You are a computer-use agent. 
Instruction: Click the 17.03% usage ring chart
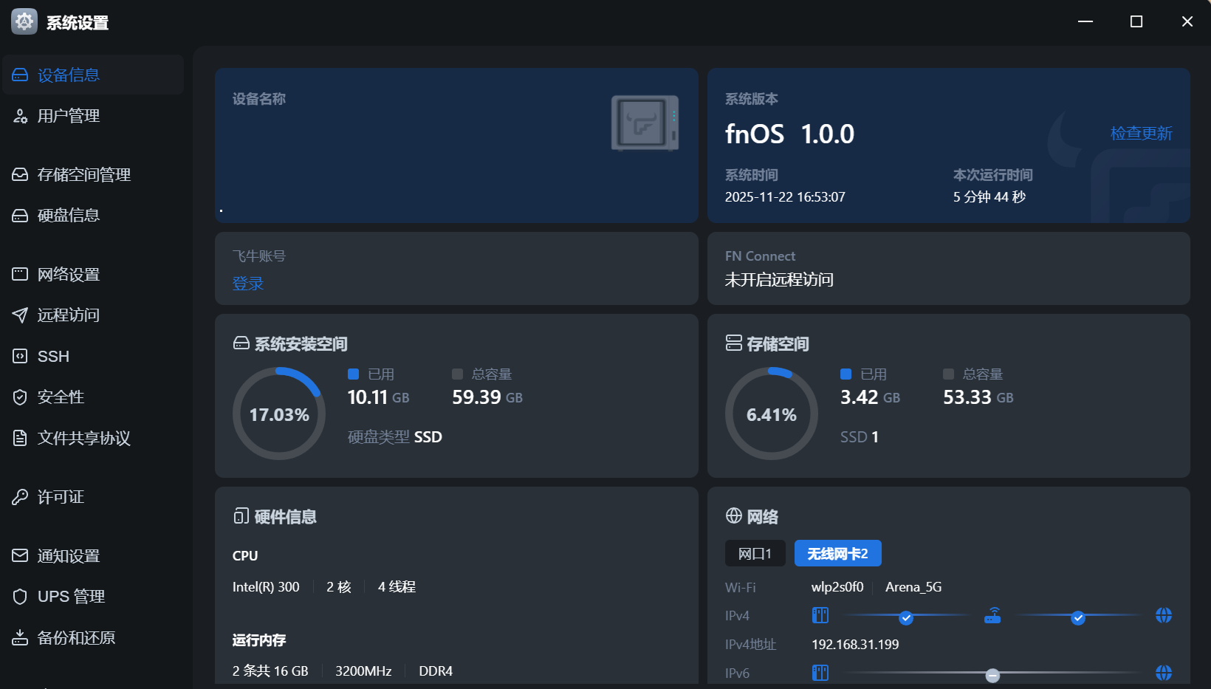click(279, 414)
